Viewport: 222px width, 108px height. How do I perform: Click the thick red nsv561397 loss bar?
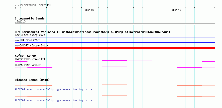click(115, 48)
